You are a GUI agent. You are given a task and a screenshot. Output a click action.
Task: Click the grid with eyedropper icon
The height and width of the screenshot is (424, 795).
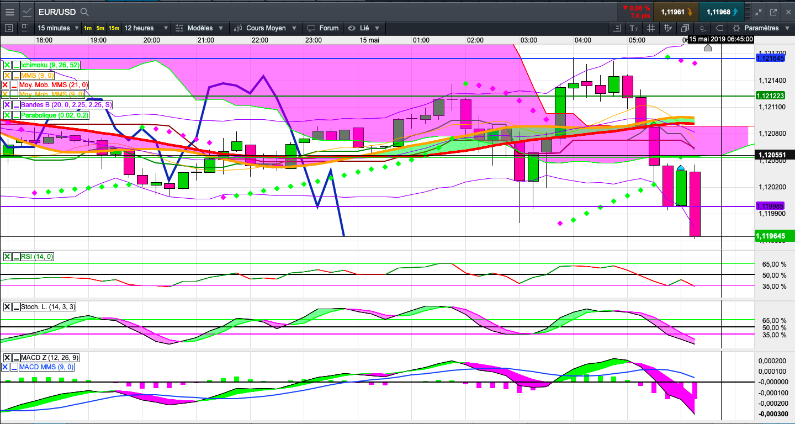click(668, 28)
